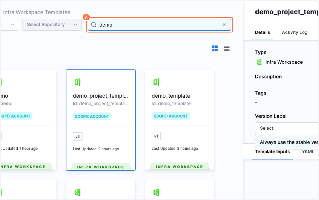The height and width of the screenshot is (200, 319).
Task: Click the Infra Workspace Templates heading
Action: click(37, 12)
